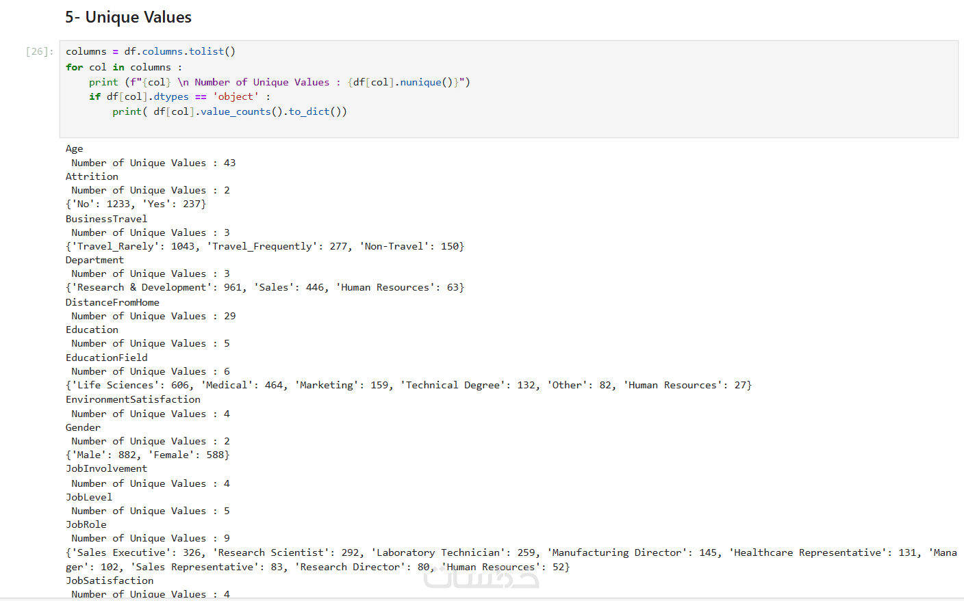
Task: Click the 'Research Director': 80 entry
Action: pos(362,567)
